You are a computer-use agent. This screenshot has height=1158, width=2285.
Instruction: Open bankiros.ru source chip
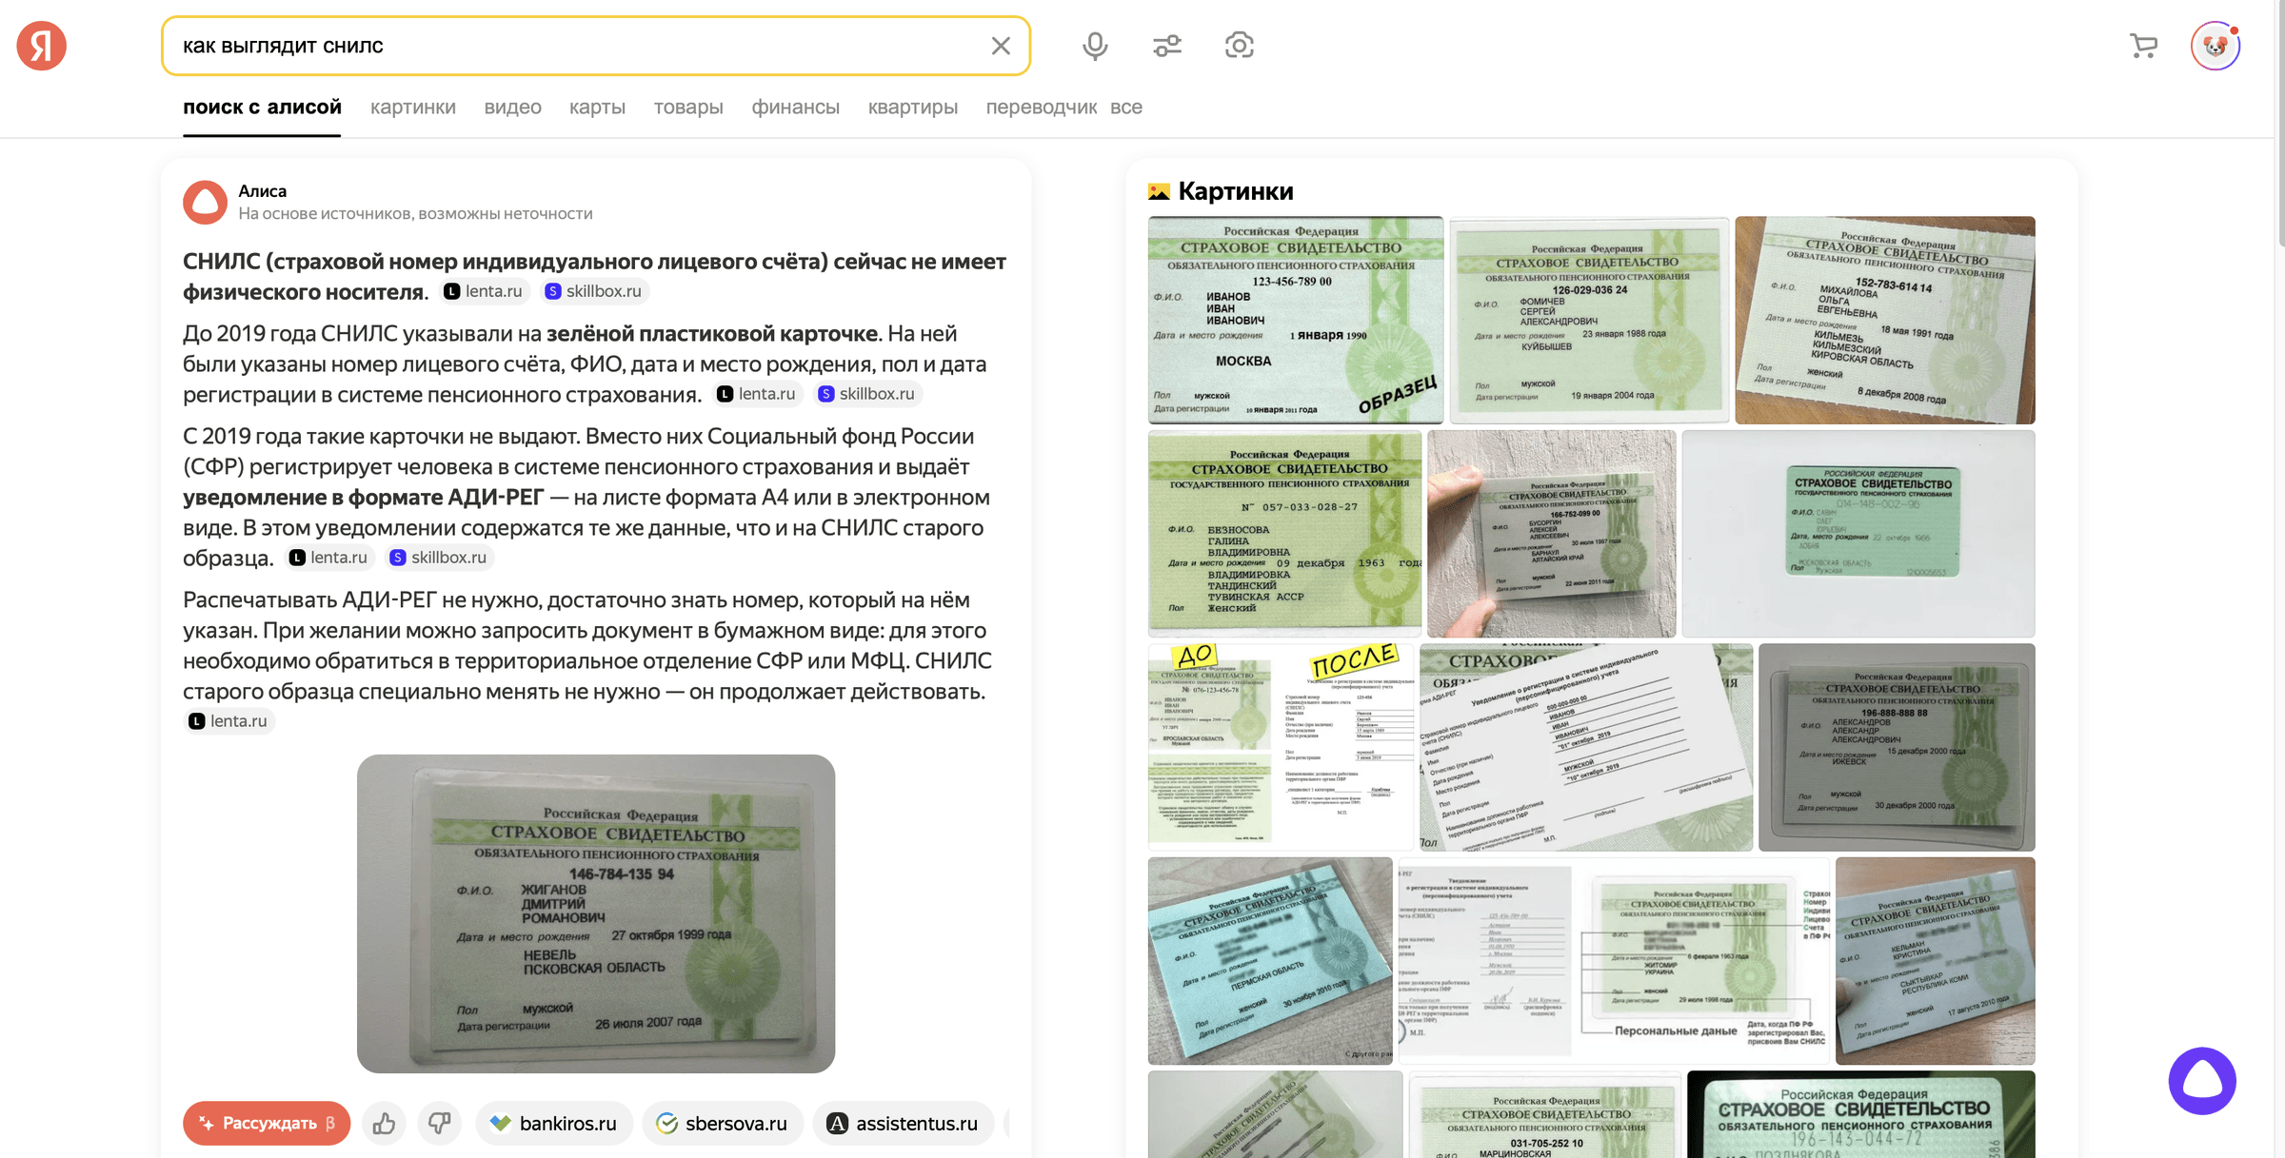[554, 1124]
